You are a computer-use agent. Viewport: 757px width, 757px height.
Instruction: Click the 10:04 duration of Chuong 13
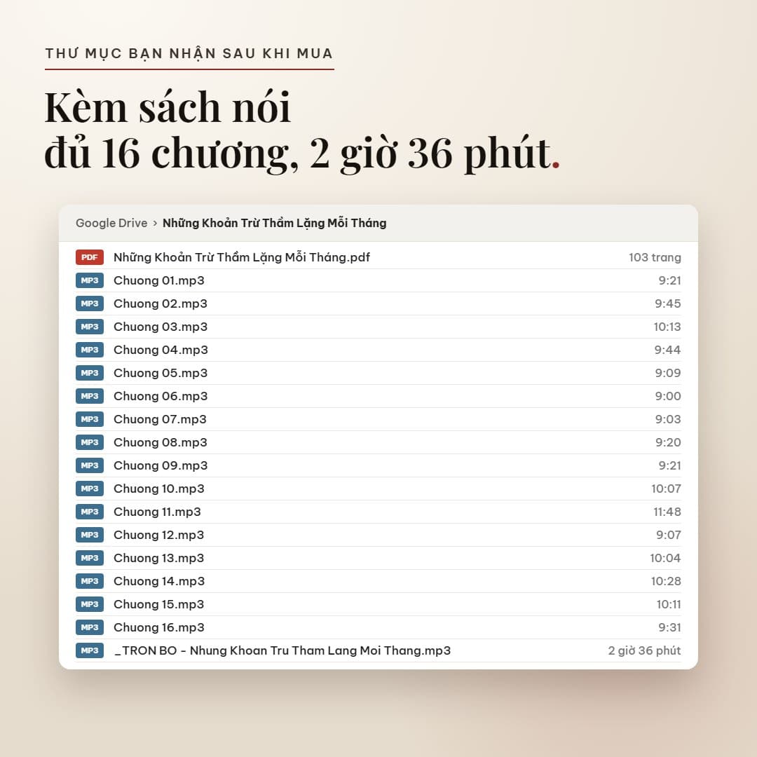point(665,559)
